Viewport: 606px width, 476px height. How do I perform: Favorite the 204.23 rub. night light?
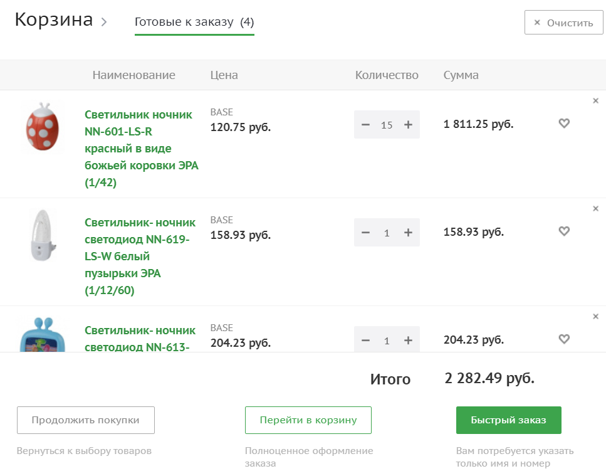click(x=564, y=339)
